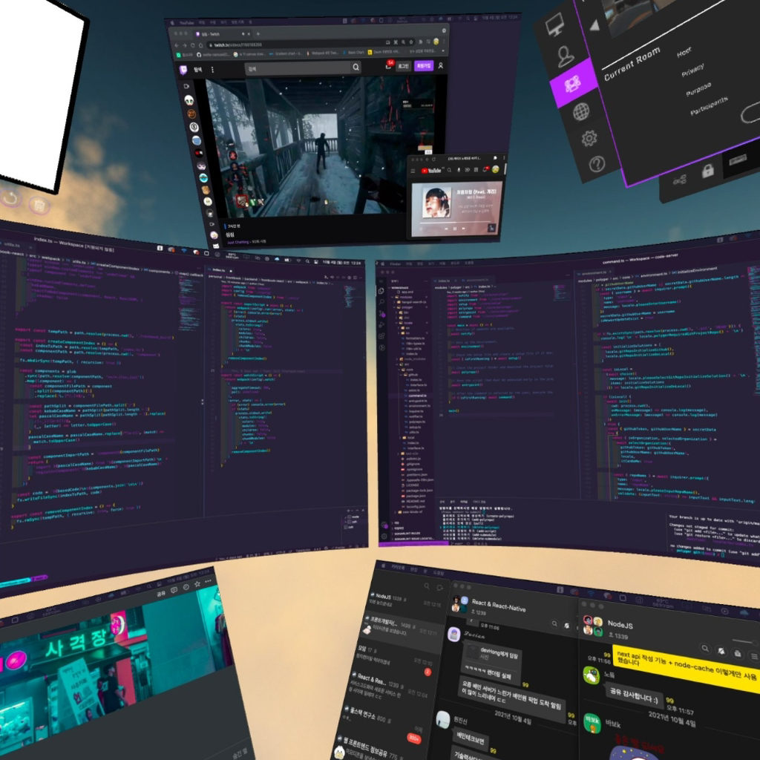760x760 pixels.
Task: Click the purple 회원가입 button on Twitch
Action: 424,65
